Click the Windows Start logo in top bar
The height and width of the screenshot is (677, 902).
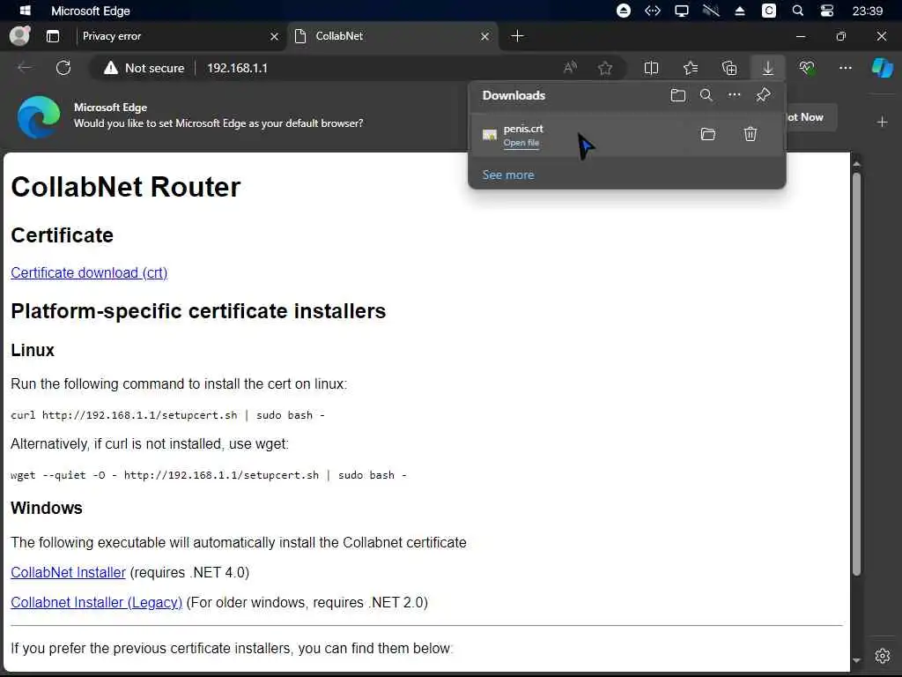(x=26, y=11)
